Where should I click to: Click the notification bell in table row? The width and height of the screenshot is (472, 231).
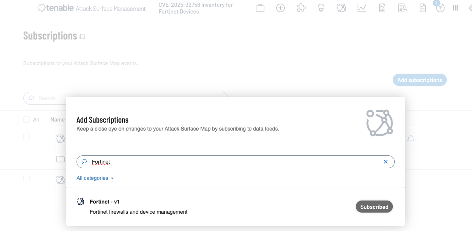coord(411,139)
